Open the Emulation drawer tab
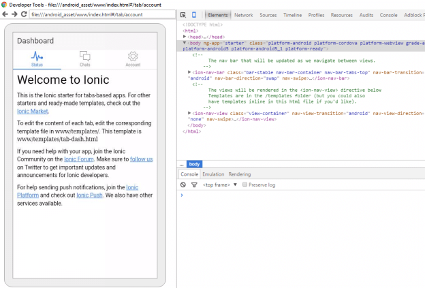Screen dimensions: 425x288 (x=212, y=174)
